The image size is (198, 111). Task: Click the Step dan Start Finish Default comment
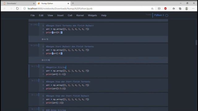click(67, 96)
